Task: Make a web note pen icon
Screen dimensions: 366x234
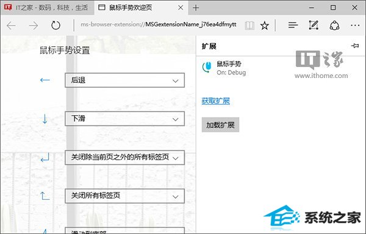Action: click(x=314, y=25)
